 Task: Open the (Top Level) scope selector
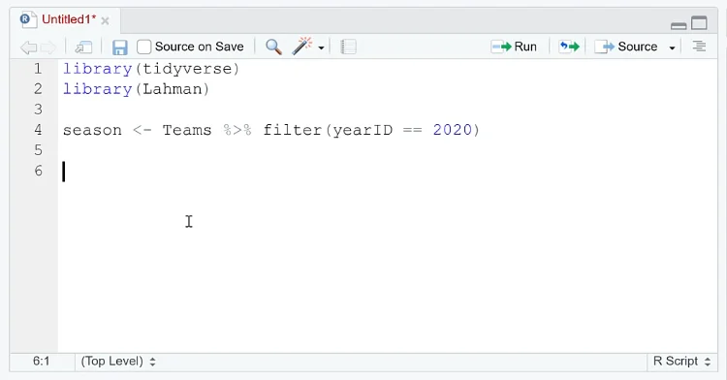pyautogui.click(x=118, y=361)
